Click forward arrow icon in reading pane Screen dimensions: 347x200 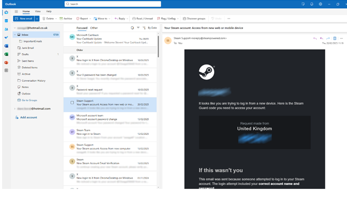click(x=328, y=38)
